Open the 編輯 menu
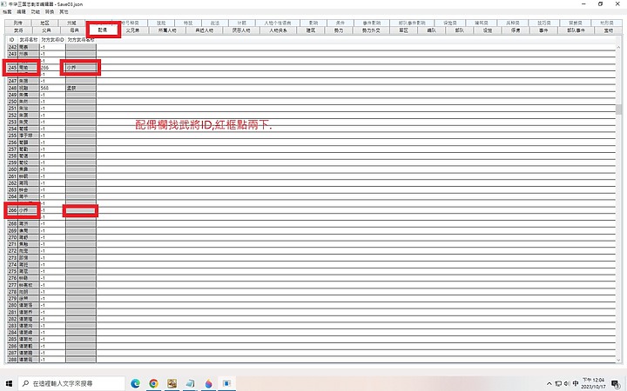The height and width of the screenshot is (391, 627). [x=21, y=12]
